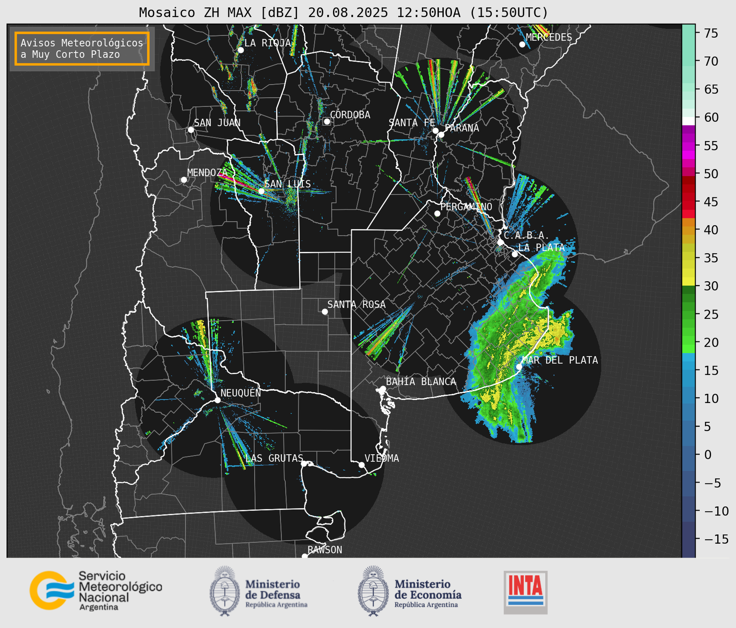The image size is (736, 628).
Task: Click the Servicio Meteorológico Nacional logo
Action: [96, 590]
